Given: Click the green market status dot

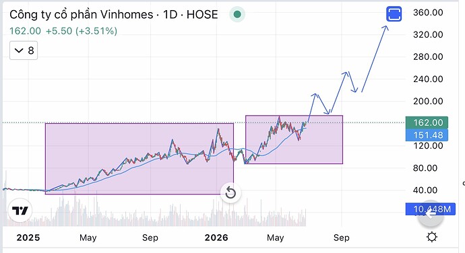Looking at the screenshot, I should click(x=237, y=14).
